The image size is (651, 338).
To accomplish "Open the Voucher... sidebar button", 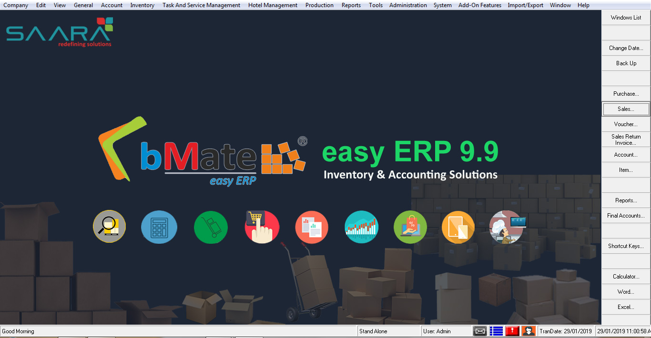I will tap(626, 124).
